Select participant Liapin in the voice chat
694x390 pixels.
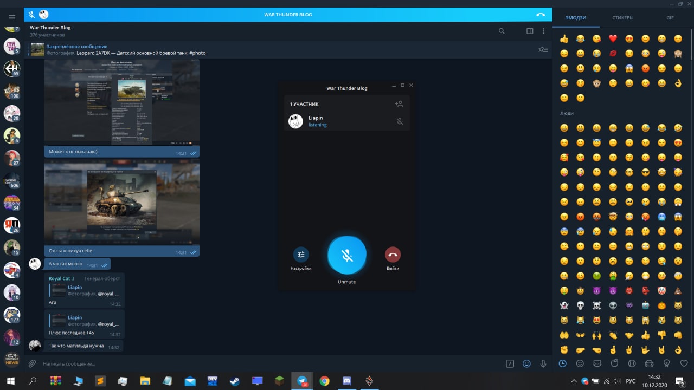point(346,121)
